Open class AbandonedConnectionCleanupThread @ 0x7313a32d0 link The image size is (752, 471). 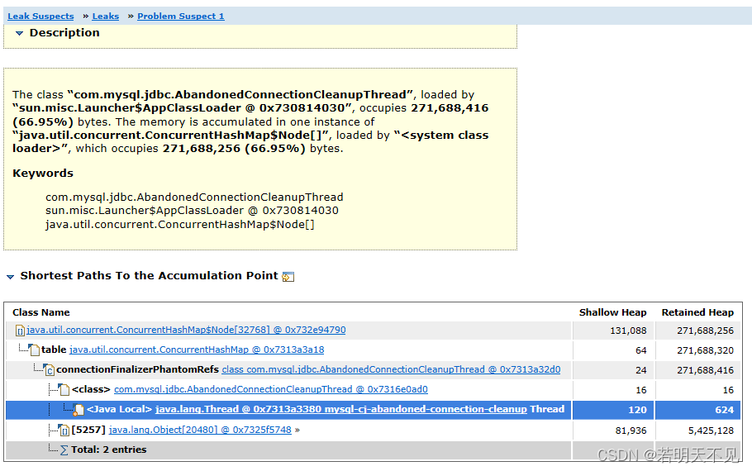click(x=391, y=370)
